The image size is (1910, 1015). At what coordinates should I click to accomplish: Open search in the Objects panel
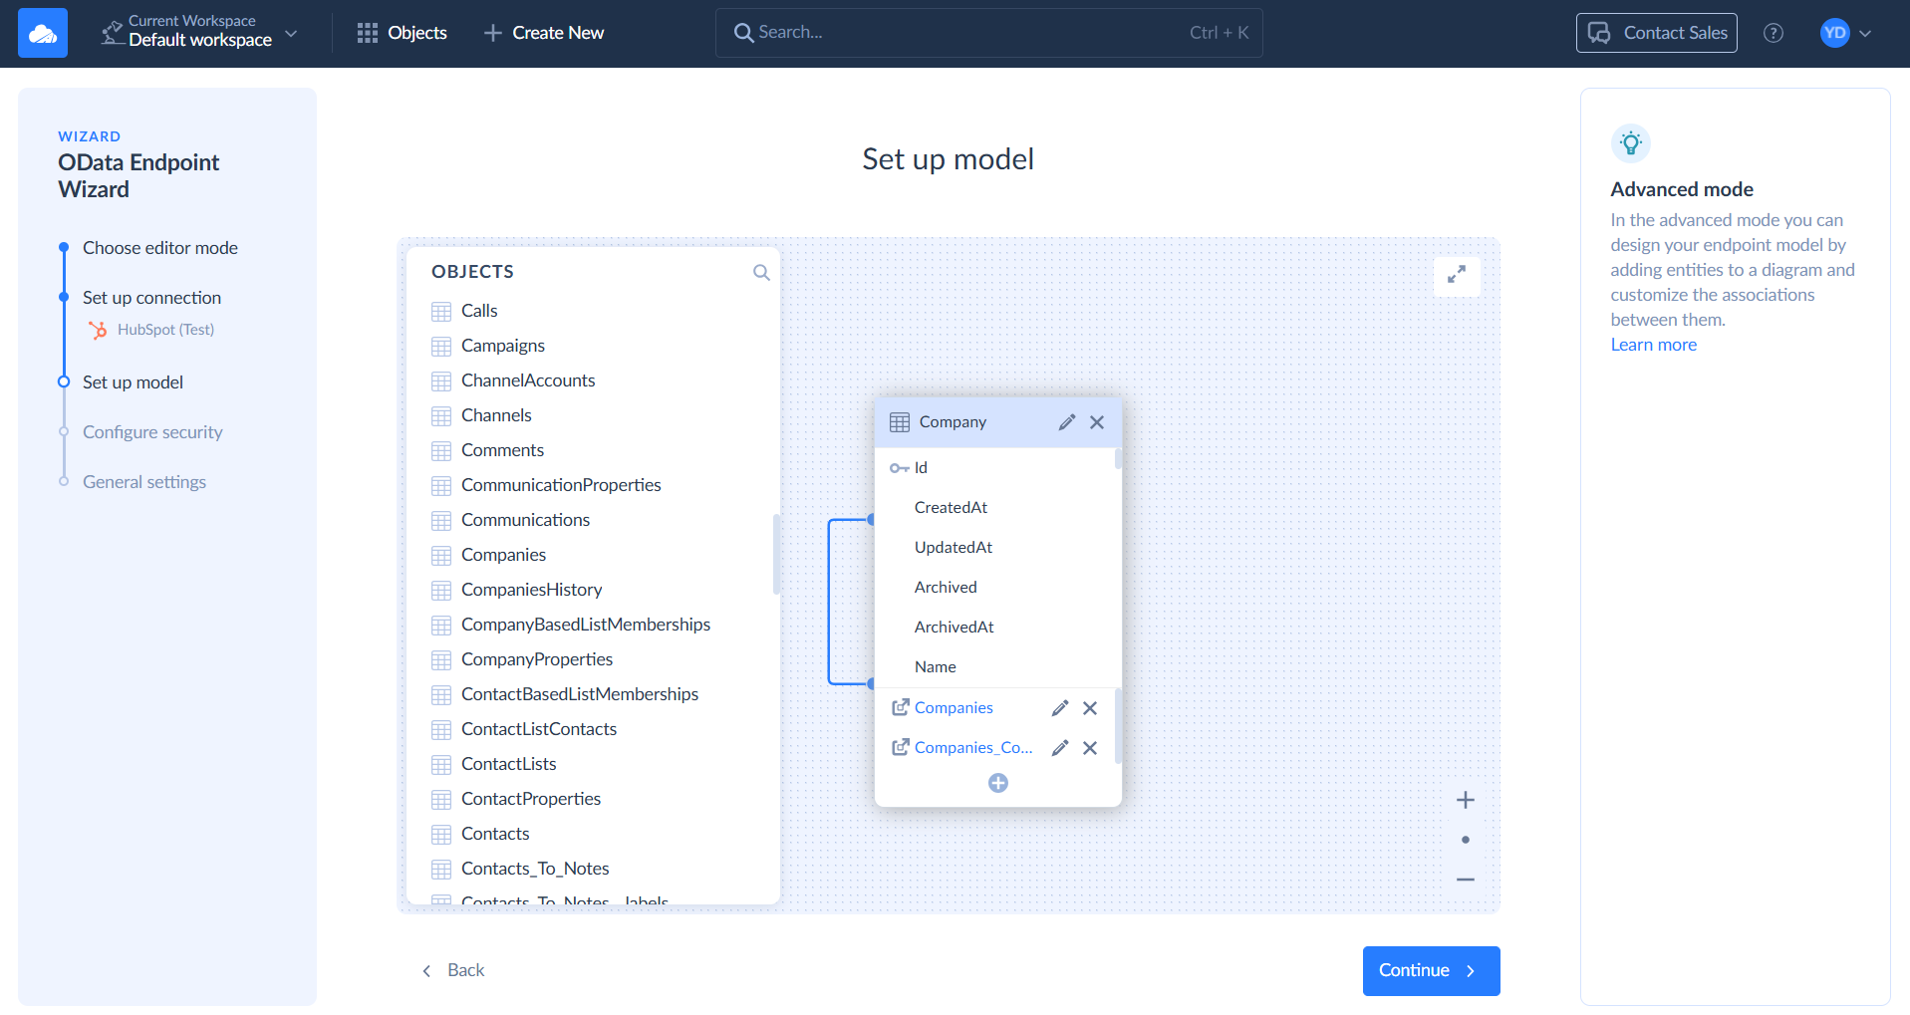(760, 272)
